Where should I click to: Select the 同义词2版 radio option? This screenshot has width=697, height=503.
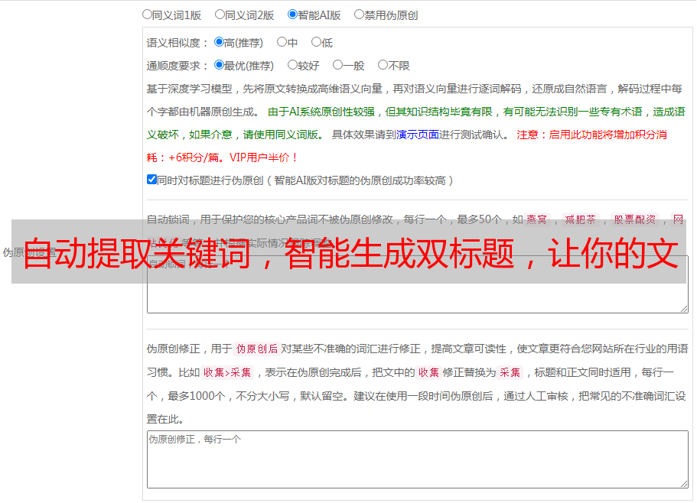(x=220, y=15)
